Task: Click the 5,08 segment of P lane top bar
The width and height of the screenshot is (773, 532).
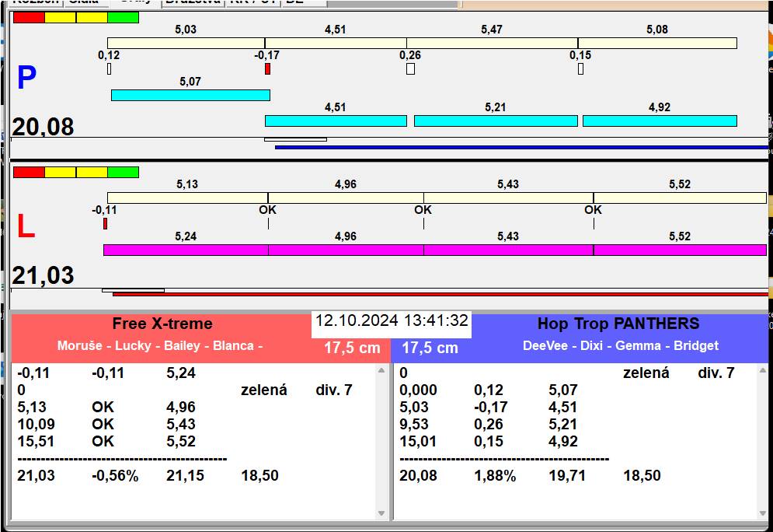Action: tap(657, 43)
